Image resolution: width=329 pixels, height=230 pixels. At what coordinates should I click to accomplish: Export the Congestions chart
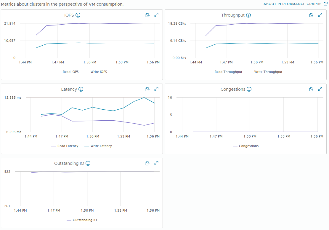pos(311,89)
